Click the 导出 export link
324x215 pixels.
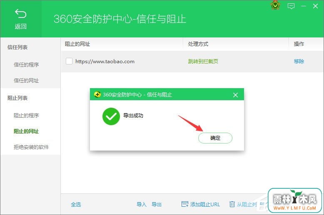point(157,204)
